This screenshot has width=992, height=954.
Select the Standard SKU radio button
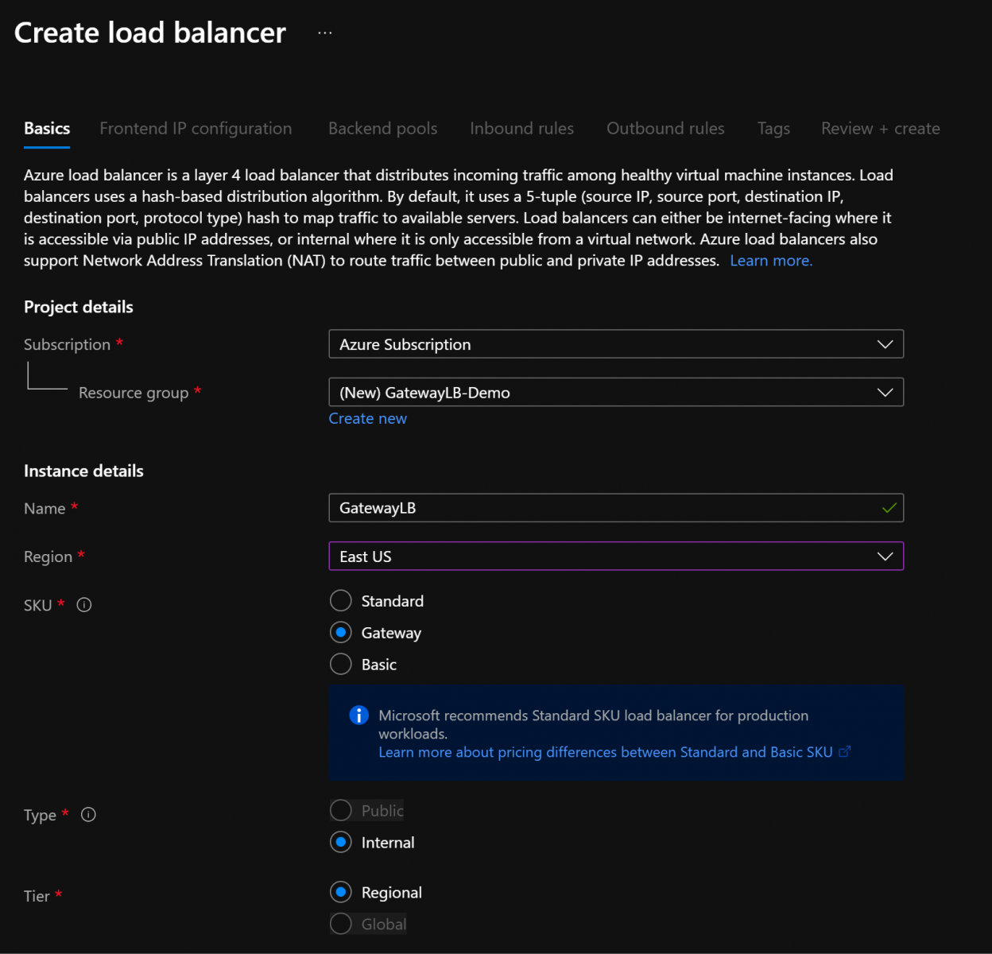[x=341, y=601]
